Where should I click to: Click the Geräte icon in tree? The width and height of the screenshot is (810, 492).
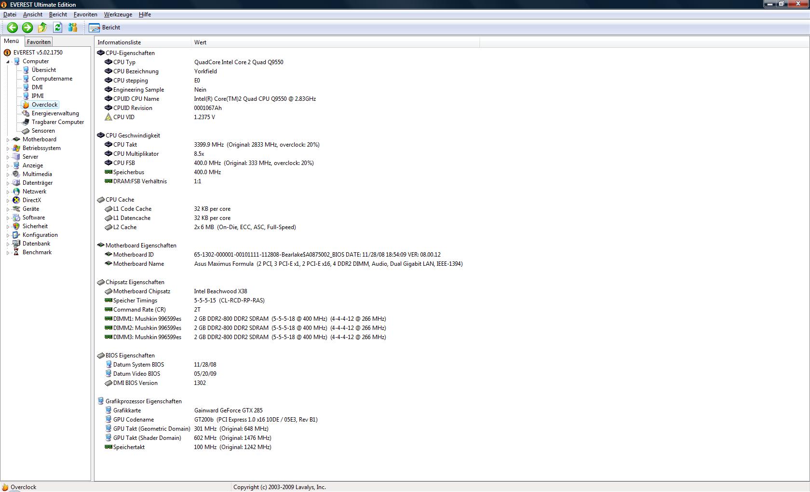(16, 209)
